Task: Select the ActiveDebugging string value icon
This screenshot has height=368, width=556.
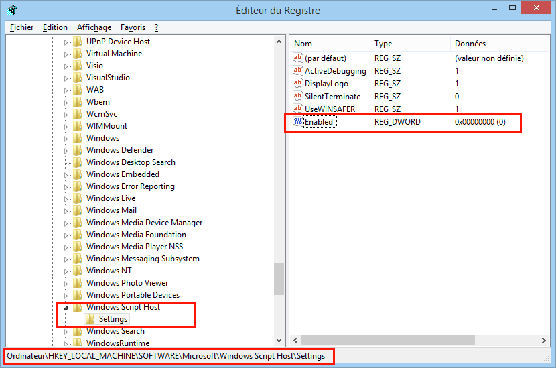Action: click(x=298, y=70)
